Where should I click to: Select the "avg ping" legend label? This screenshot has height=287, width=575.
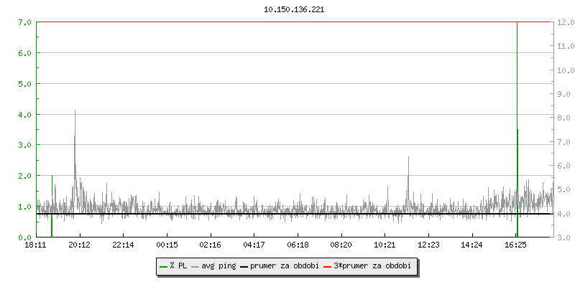tap(218, 266)
